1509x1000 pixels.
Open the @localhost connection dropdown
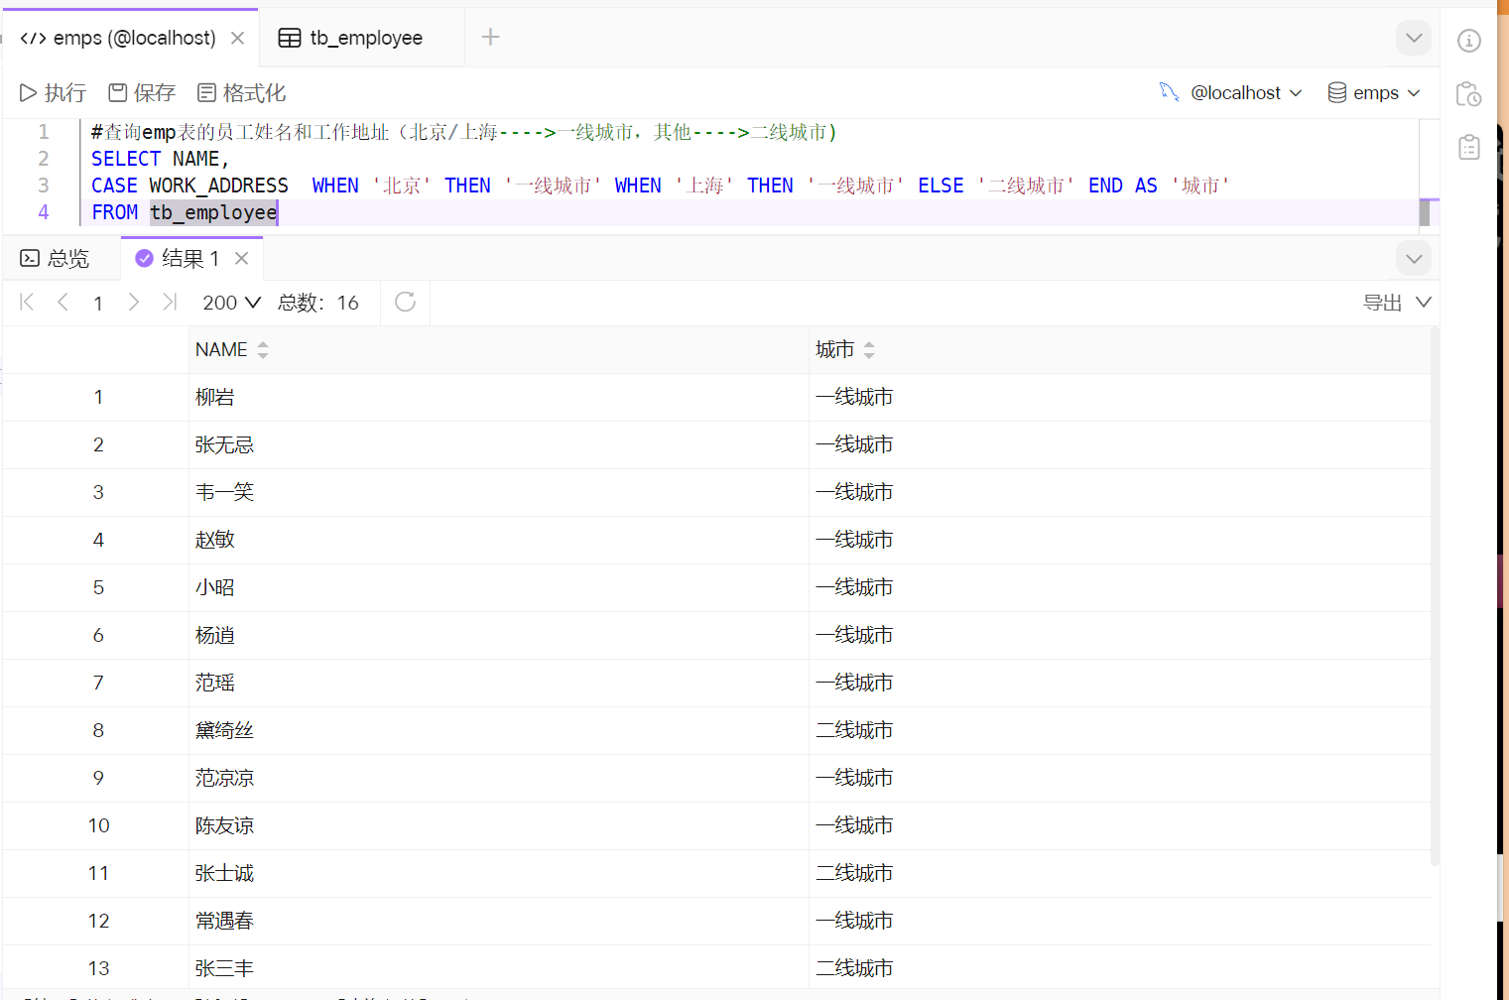point(1245,93)
